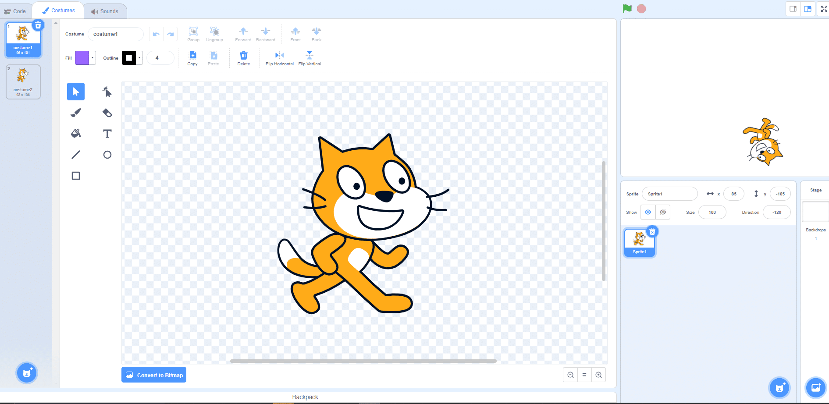Reset canvas zoom to default
Viewport: 829px width, 404px height.
pyautogui.click(x=584, y=375)
